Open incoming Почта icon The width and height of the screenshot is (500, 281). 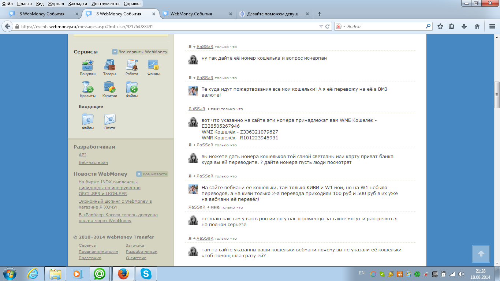[109, 119]
